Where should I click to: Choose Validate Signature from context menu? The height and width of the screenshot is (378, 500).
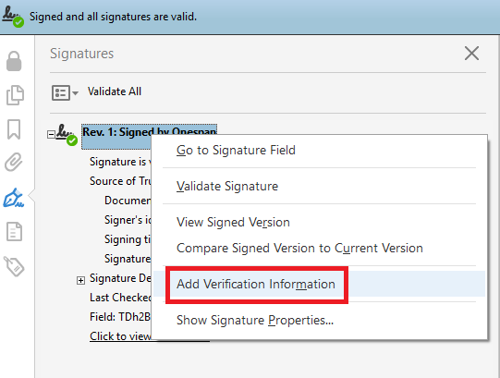click(227, 187)
